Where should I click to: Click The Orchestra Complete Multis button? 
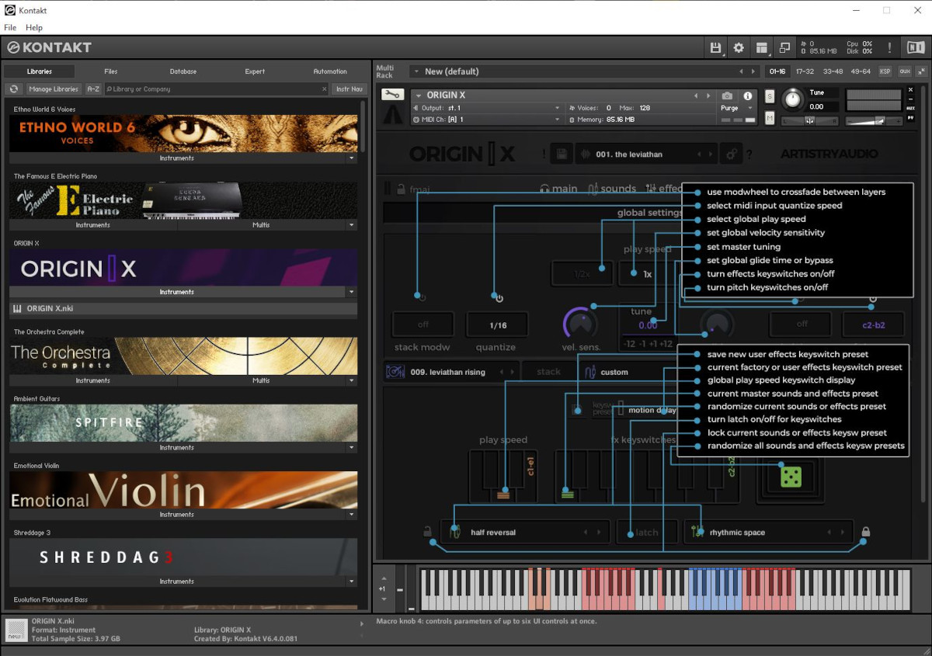click(261, 380)
